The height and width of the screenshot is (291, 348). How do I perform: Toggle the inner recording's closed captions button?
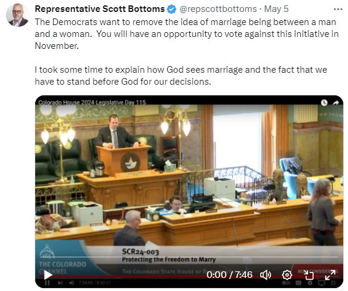pos(298,283)
